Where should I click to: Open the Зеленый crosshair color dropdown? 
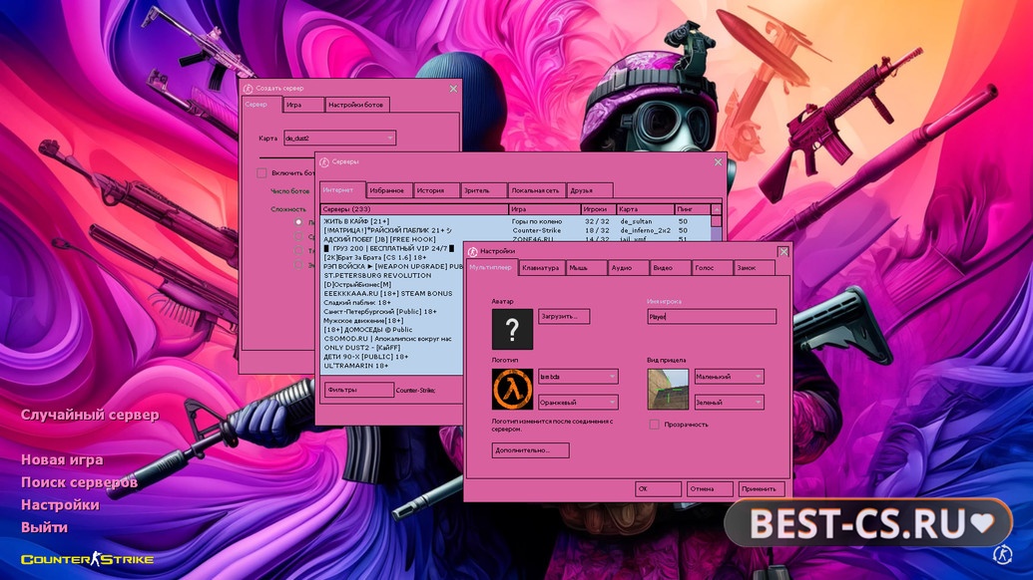click(729, 402)
